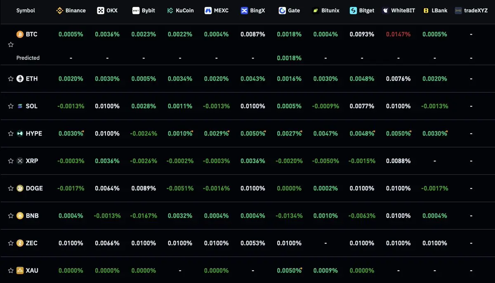495x283 pixels.
Task: Open the BTC symbol link
Action: 32,34
